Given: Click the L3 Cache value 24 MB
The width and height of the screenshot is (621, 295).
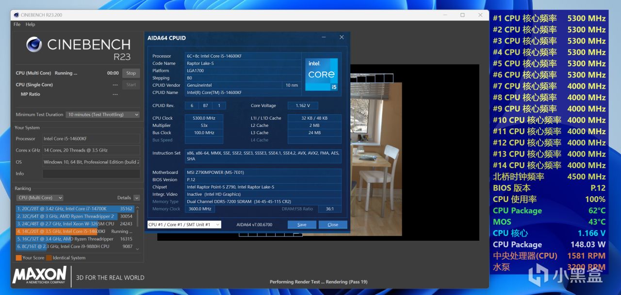Looking at the screenshot, I should 314,133.
